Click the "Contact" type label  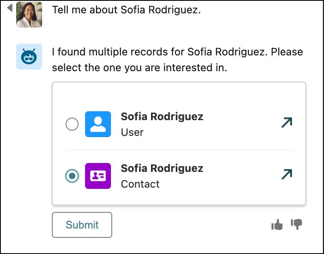(x=140, y=184)
